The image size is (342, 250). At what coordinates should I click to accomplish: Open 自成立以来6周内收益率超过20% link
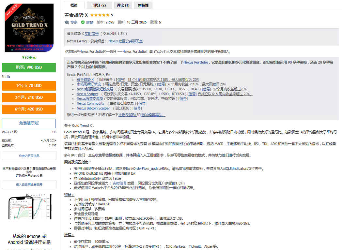tap(225, 94)
